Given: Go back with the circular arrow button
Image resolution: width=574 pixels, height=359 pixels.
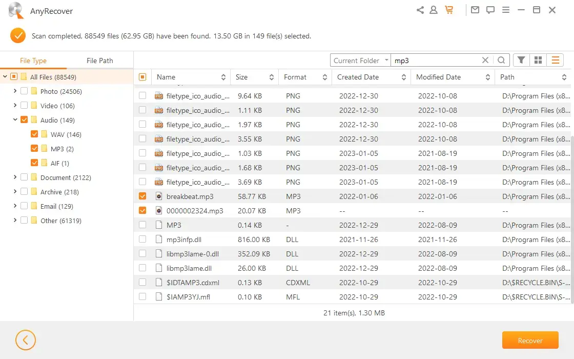Looking at the screenshot, I should pos(25,341).
